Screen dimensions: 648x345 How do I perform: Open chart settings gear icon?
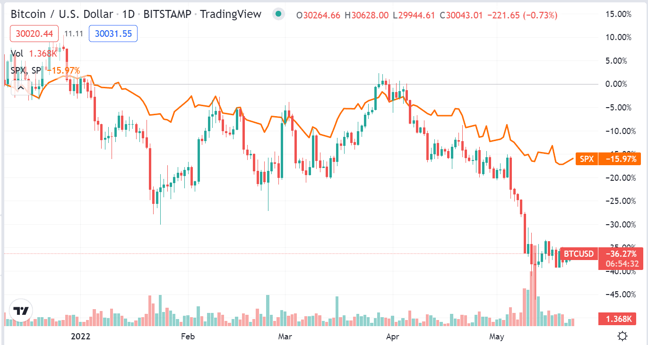(x=622, y=337)
